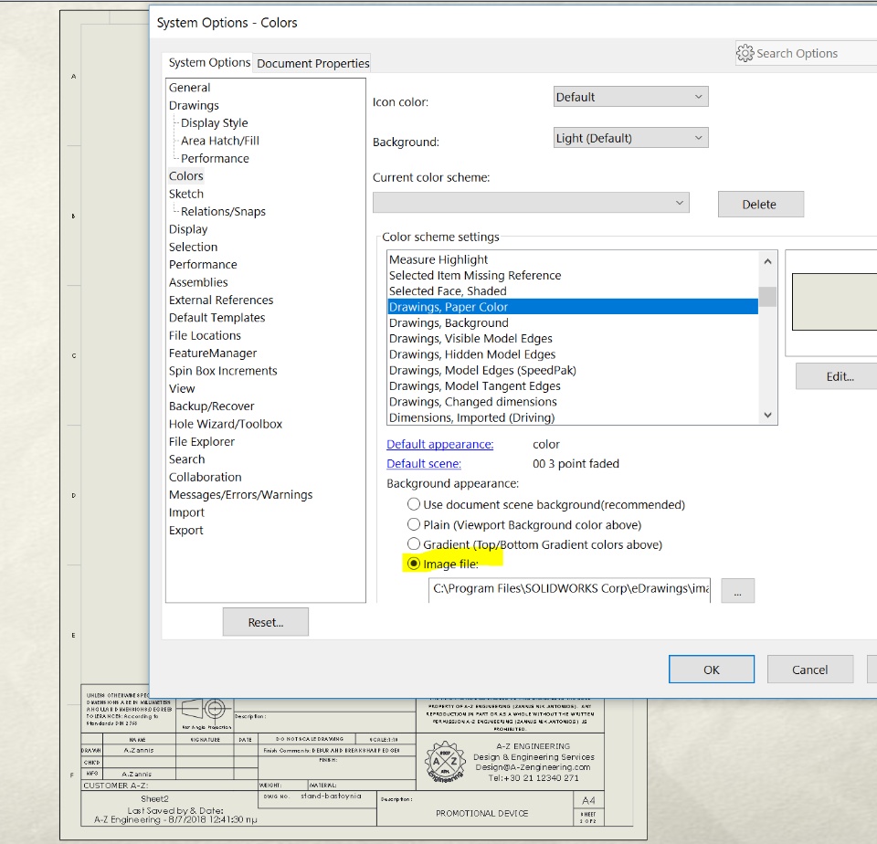The width and height of the screenshot is (877, 844).
Task: Open the Default appearance link
Action: click(x=439, y=444)
